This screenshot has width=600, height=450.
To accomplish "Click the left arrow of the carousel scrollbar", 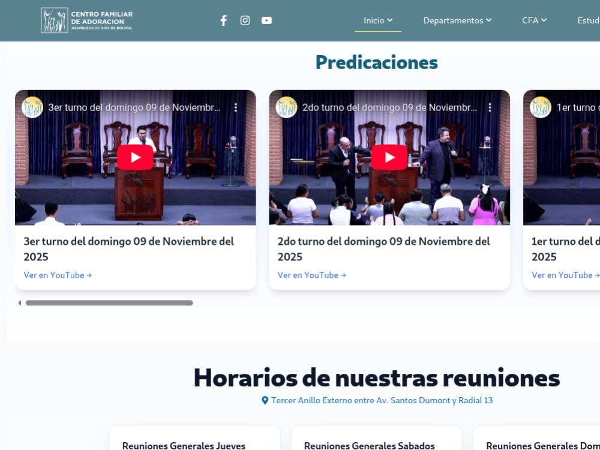I will (x=20, y=303).
